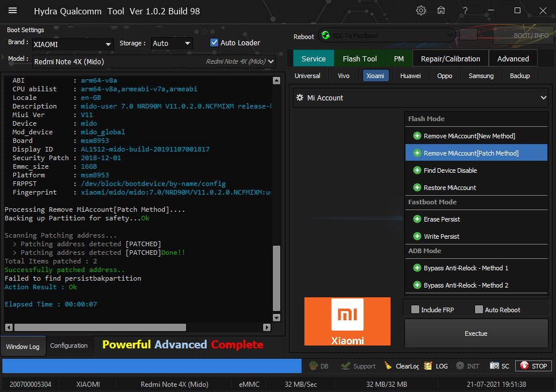The image size is (556, 392).
Task: Click the ClearLog broom icon
Action: click(x=388, y=366)
